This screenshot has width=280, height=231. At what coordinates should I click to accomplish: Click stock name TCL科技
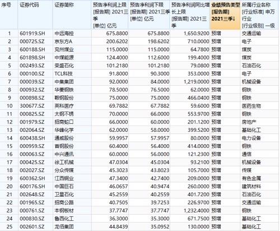click(x=63, y=73)
